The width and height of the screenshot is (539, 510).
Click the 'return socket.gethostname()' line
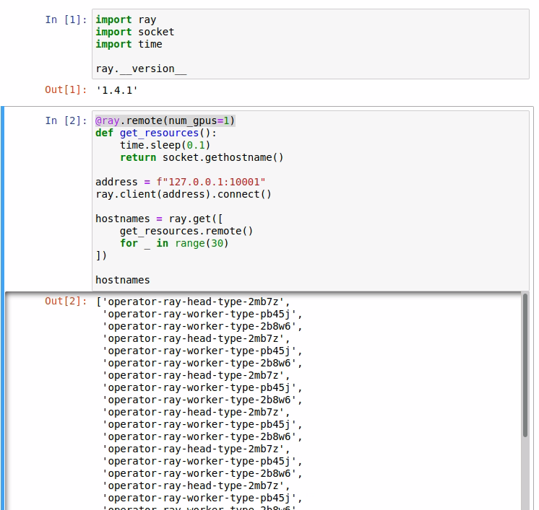[202, 157]
